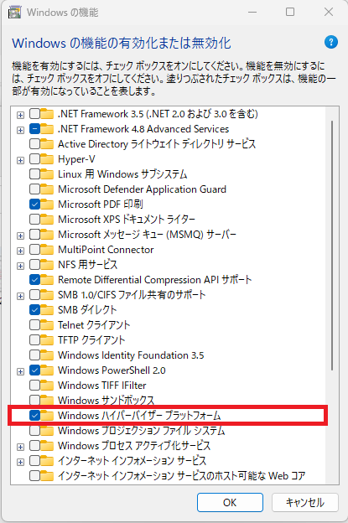Expand the .NET Framework 3.5 tree node
The image size is (348, 523).
point(20,115)
